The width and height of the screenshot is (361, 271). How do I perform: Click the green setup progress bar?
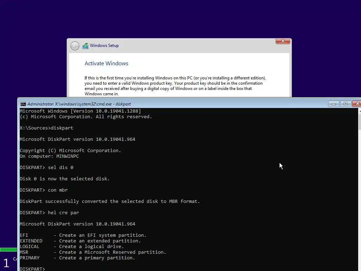[8, 249]
